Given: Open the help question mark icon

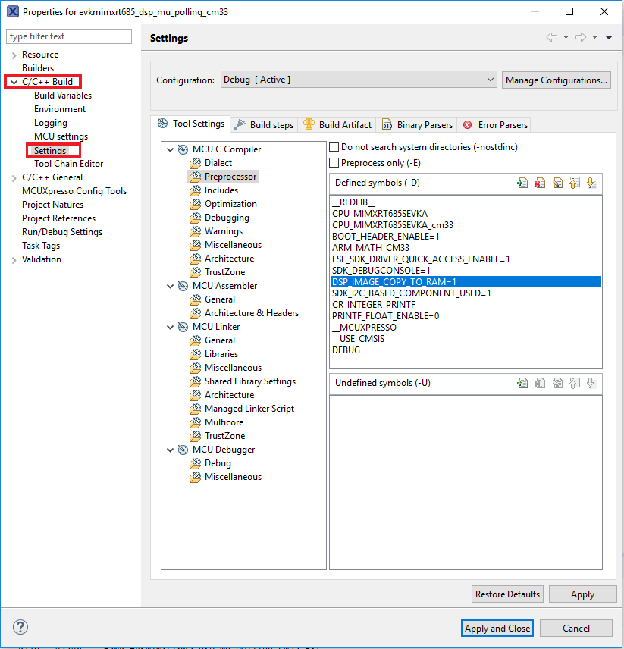Looking at the screenshot, I should pyautogui.click(x=20, y=628).
